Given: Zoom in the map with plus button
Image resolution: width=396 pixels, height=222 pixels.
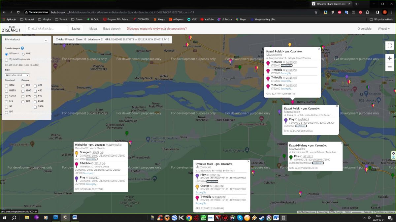Looking at the screenshot, I should [x=389, y=58].
